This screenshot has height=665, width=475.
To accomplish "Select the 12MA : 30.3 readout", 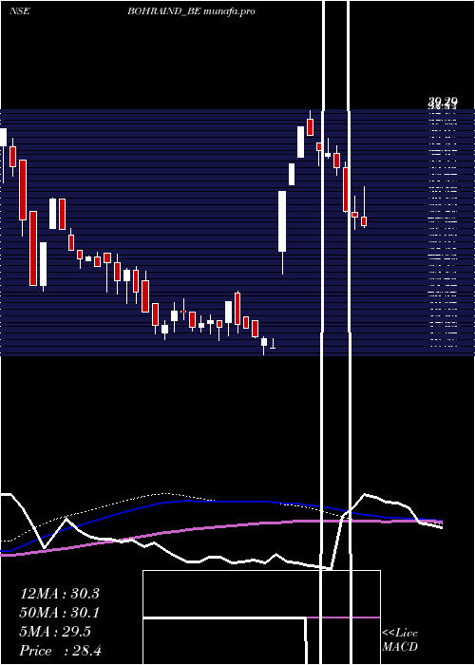I will pos(60,594).
